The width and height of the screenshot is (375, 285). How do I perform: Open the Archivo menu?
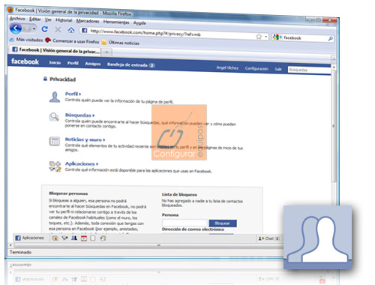pyautogui.click(x=17, y=19)
